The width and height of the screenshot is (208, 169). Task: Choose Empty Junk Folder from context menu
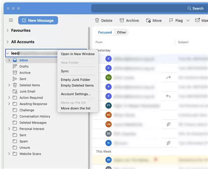tap(75, 79)
